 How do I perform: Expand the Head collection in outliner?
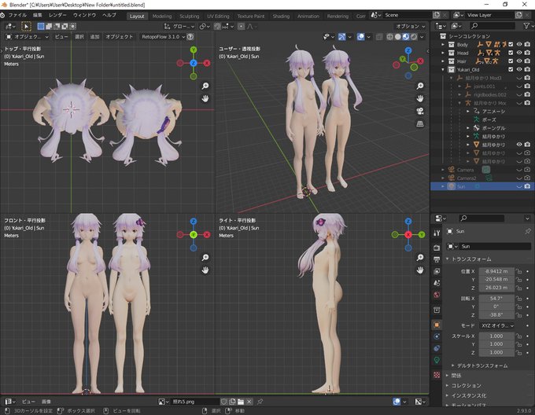(443, 53)
